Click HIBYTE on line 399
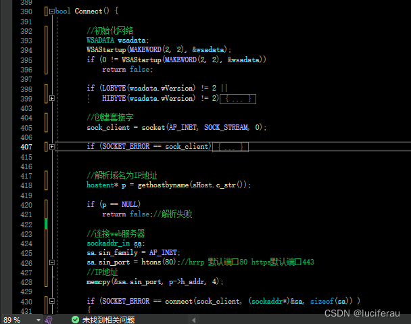The image size is (411, 324). coord(114,98)
